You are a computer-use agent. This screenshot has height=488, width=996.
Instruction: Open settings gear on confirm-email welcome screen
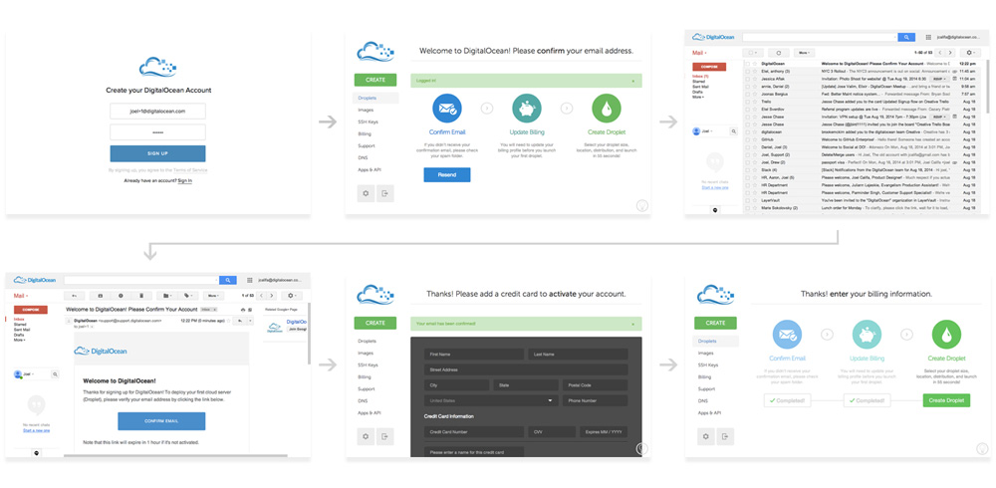pyautogui.click(x=366, y=193)
